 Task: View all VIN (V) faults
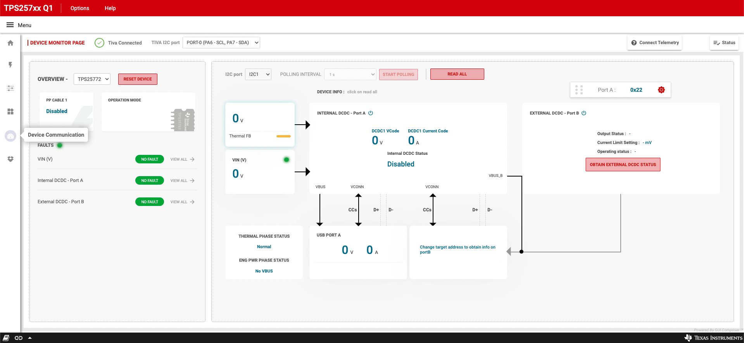182,159
